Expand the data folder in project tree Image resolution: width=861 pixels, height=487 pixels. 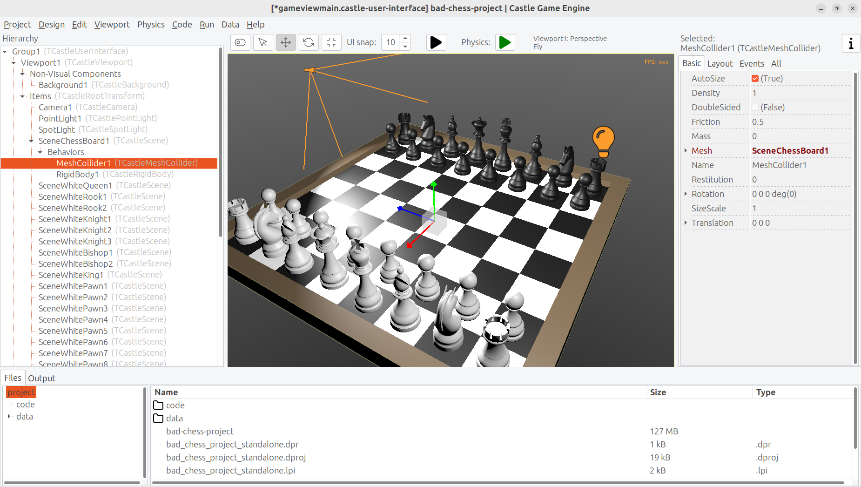(x=9, y=416)
